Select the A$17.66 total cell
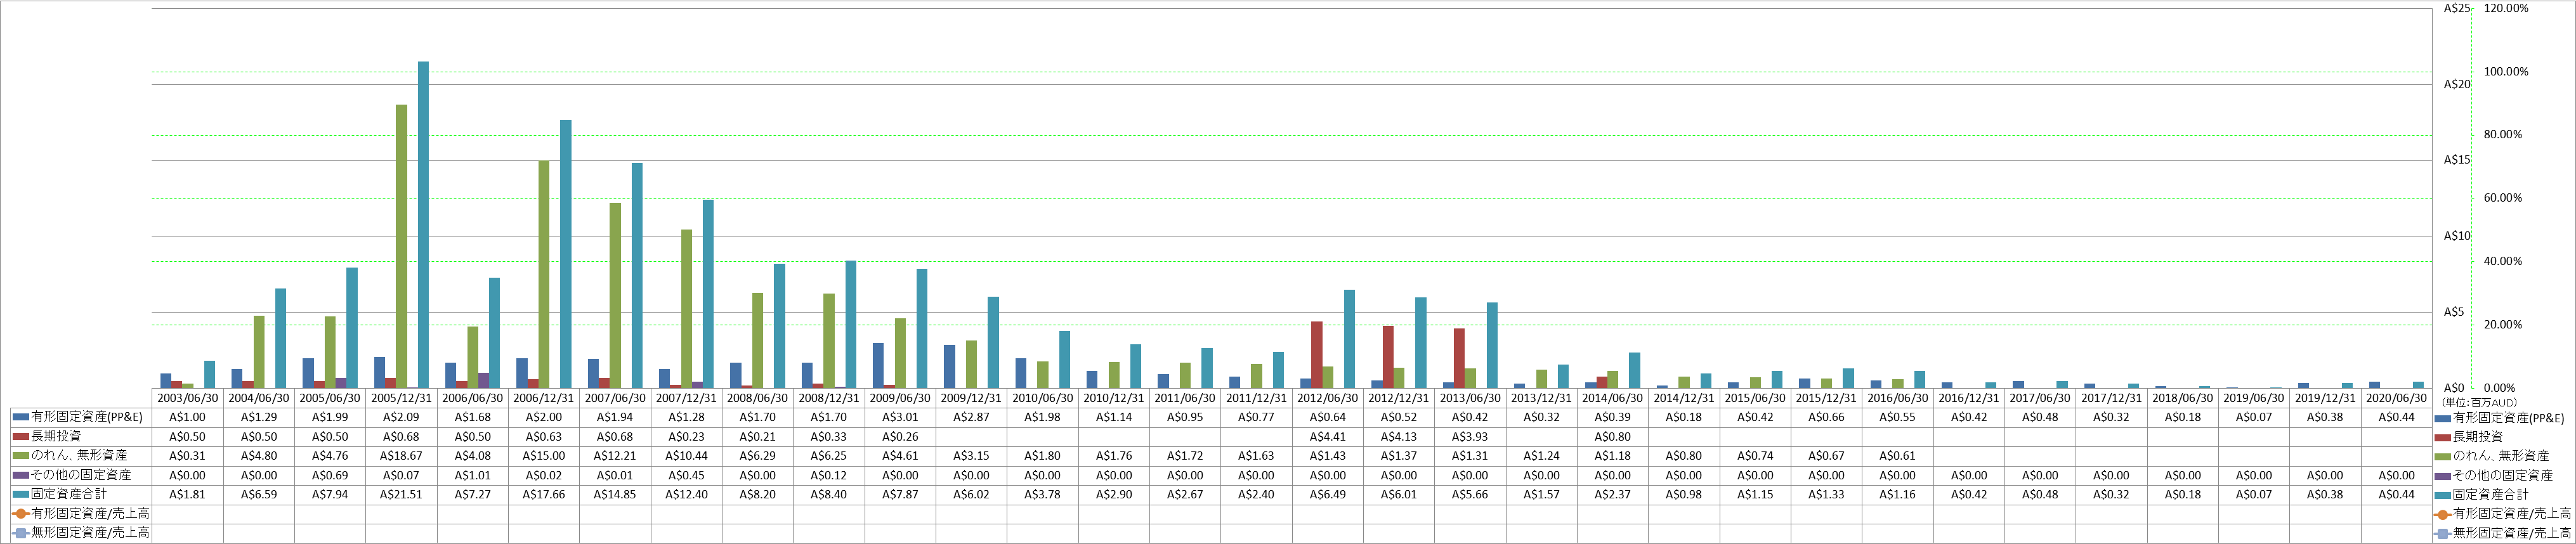The height and width of the screenshot is (544, 2576). [544, 494]
